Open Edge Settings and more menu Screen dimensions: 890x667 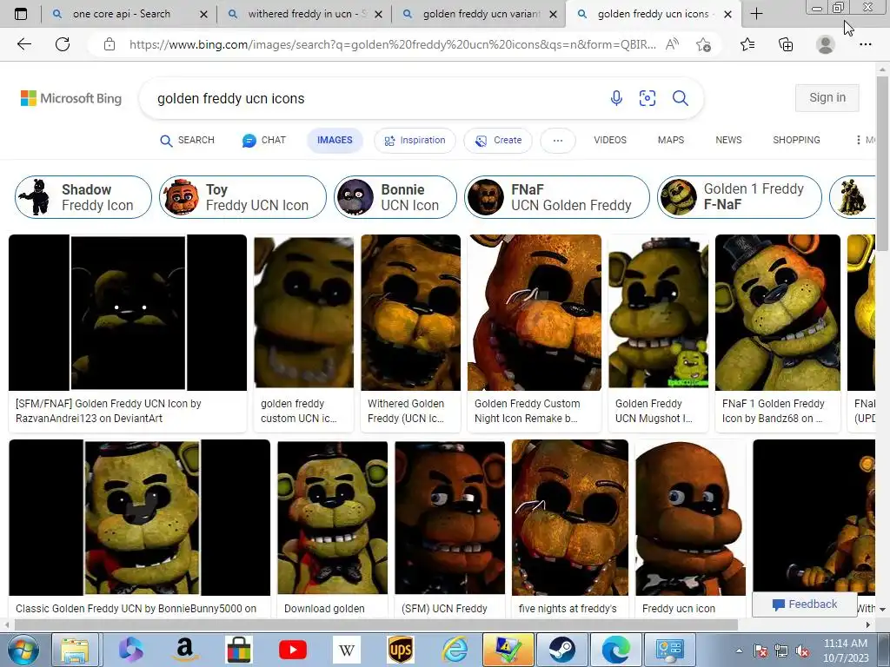pos(865,44)
